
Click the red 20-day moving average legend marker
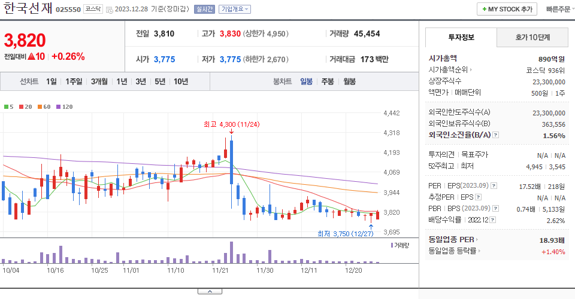(22, 107)
